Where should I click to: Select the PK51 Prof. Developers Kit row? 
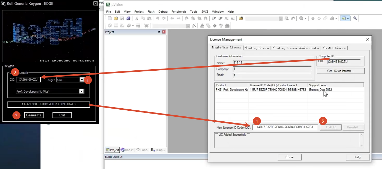289,89
